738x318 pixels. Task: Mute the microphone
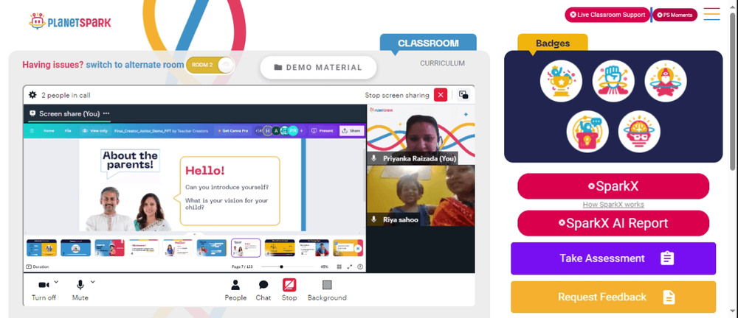click(80, 290)
